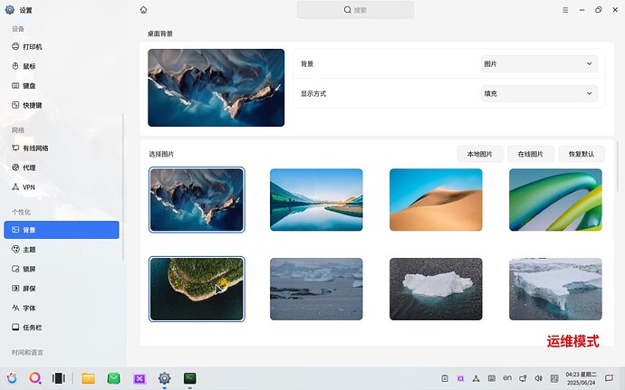Open 有线网络 wired network settings

click(x=62, y=148)
